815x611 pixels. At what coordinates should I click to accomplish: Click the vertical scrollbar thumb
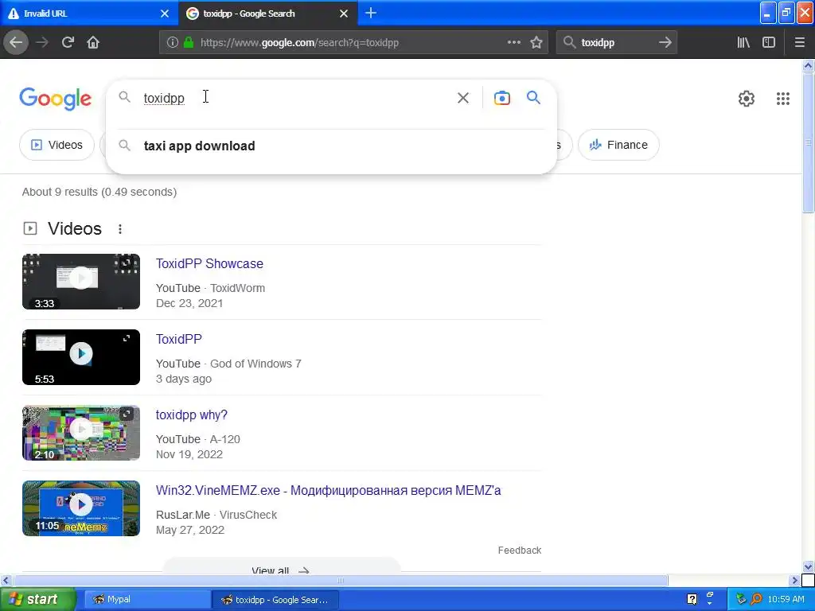pos(809,143)
